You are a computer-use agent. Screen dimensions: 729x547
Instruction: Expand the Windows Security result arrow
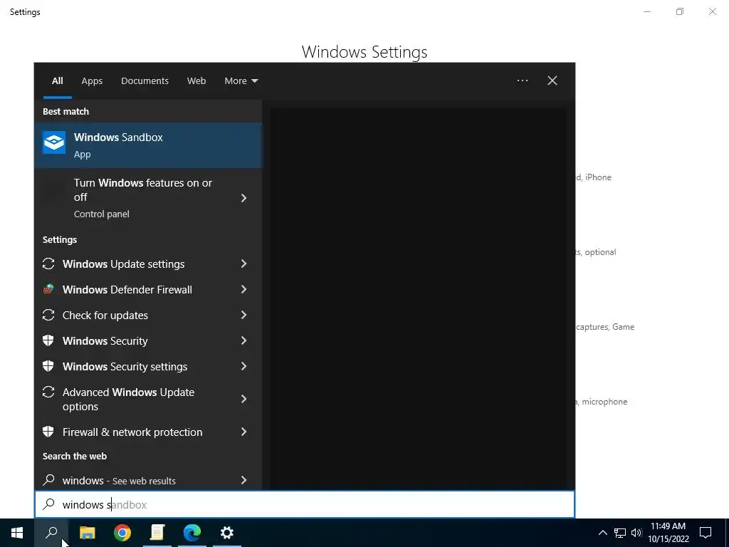coord(243,340)
